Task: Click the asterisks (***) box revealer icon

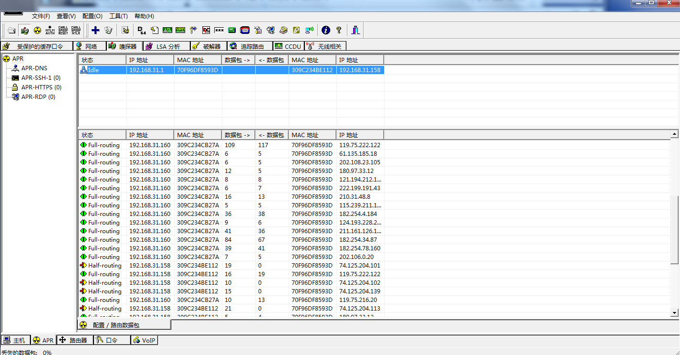Action: coord(219,31)
